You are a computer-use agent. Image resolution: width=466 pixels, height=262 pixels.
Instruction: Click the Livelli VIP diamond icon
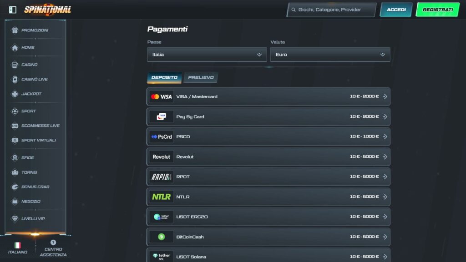pyautogui.click(x=15, y=219)
